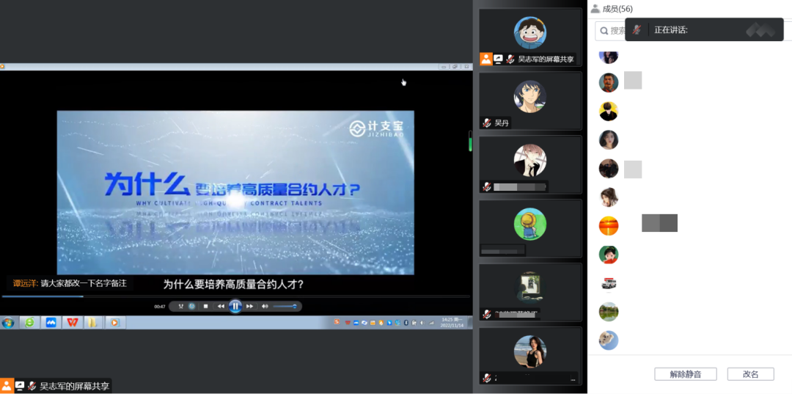Click the 计支宝 logo in video

[x=376, y=128]
